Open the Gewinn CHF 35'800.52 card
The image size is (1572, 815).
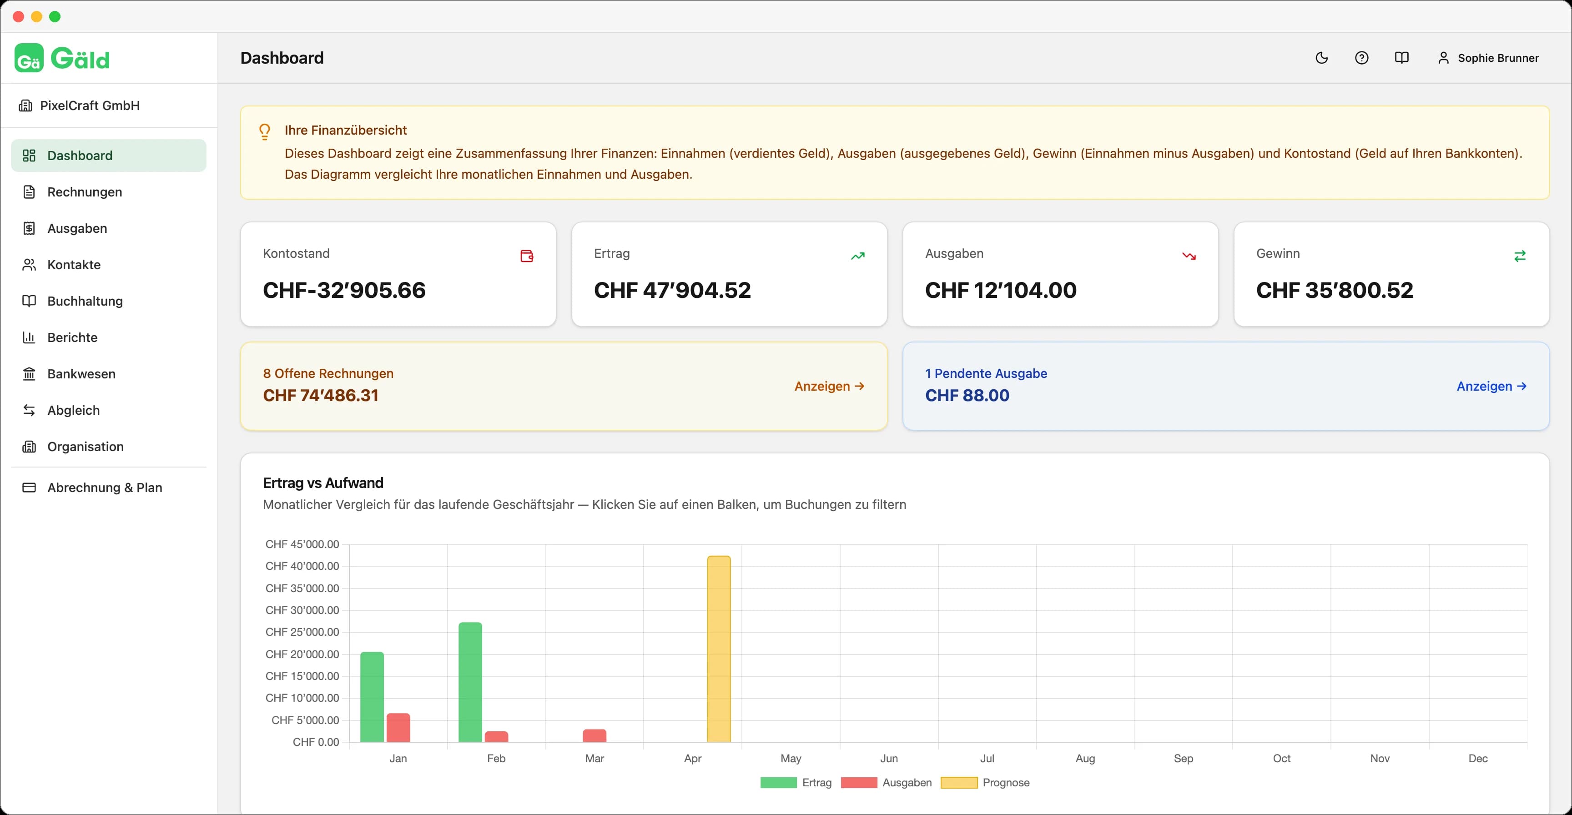tap(1391, 275)
